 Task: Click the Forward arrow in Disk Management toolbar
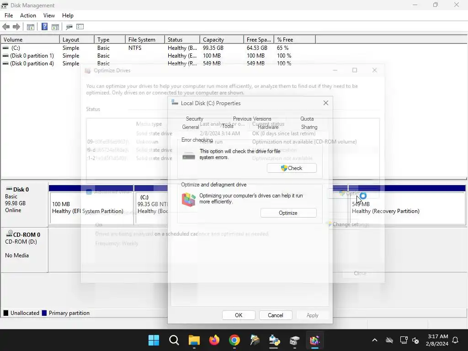coord(16,27)
